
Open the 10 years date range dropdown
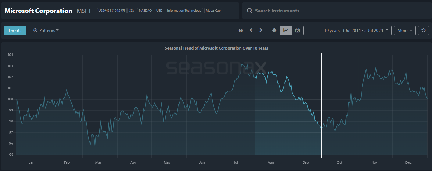coord(348,30)
